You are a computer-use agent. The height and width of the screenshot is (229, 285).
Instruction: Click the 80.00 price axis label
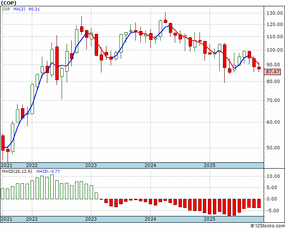tap(273, 81)
